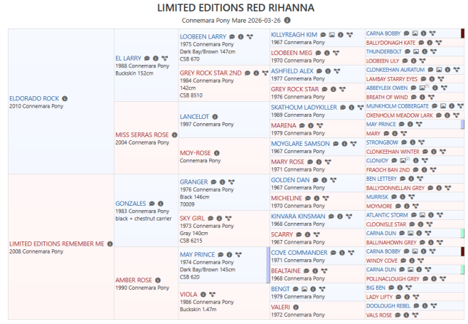Show the info icon for Moy-Rose
The height and width of the screenshot is (324, 468).
click(x=217, y=152)
